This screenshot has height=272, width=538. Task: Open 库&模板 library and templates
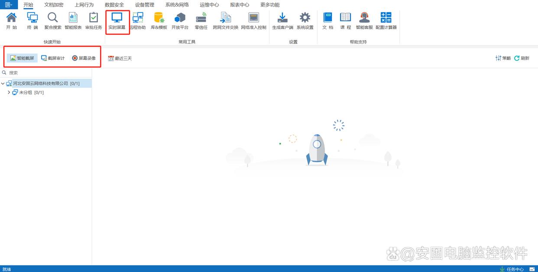tap(159, 21)
